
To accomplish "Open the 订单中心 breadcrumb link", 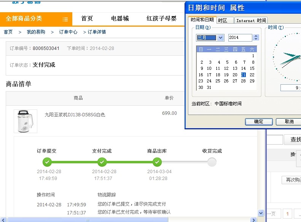I will click(x=68, y=32).
